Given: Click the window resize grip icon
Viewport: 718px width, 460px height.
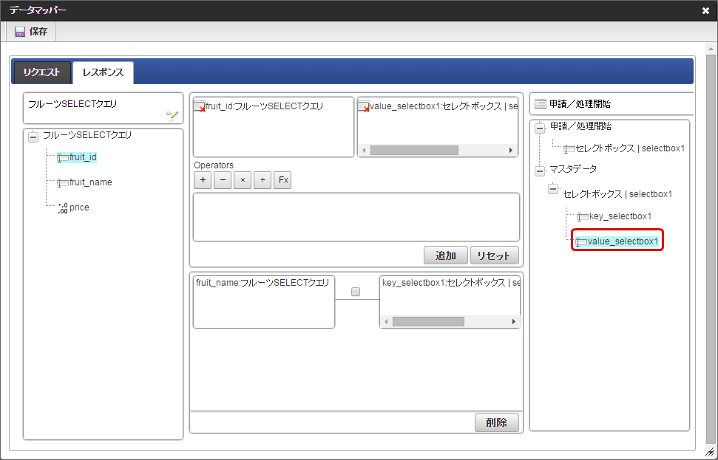Looking at the screenshot, I should point(709,452).
